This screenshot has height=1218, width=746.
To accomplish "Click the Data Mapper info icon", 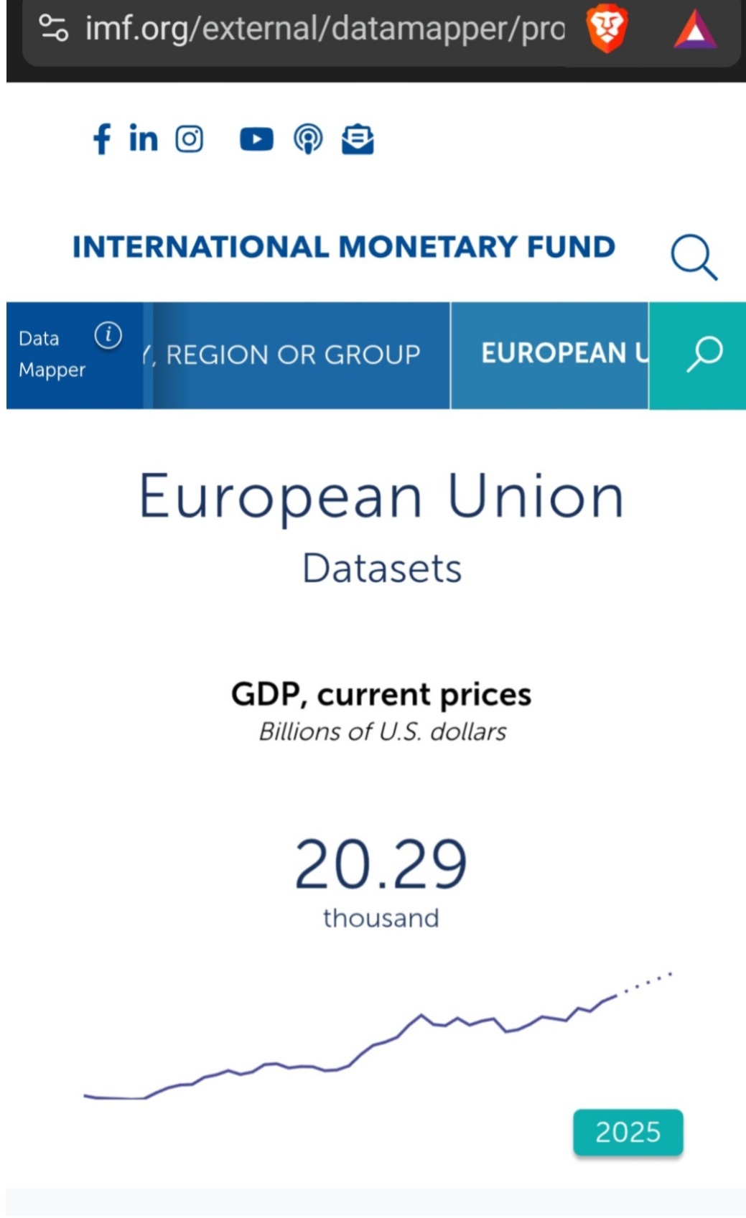I will 108,335.
